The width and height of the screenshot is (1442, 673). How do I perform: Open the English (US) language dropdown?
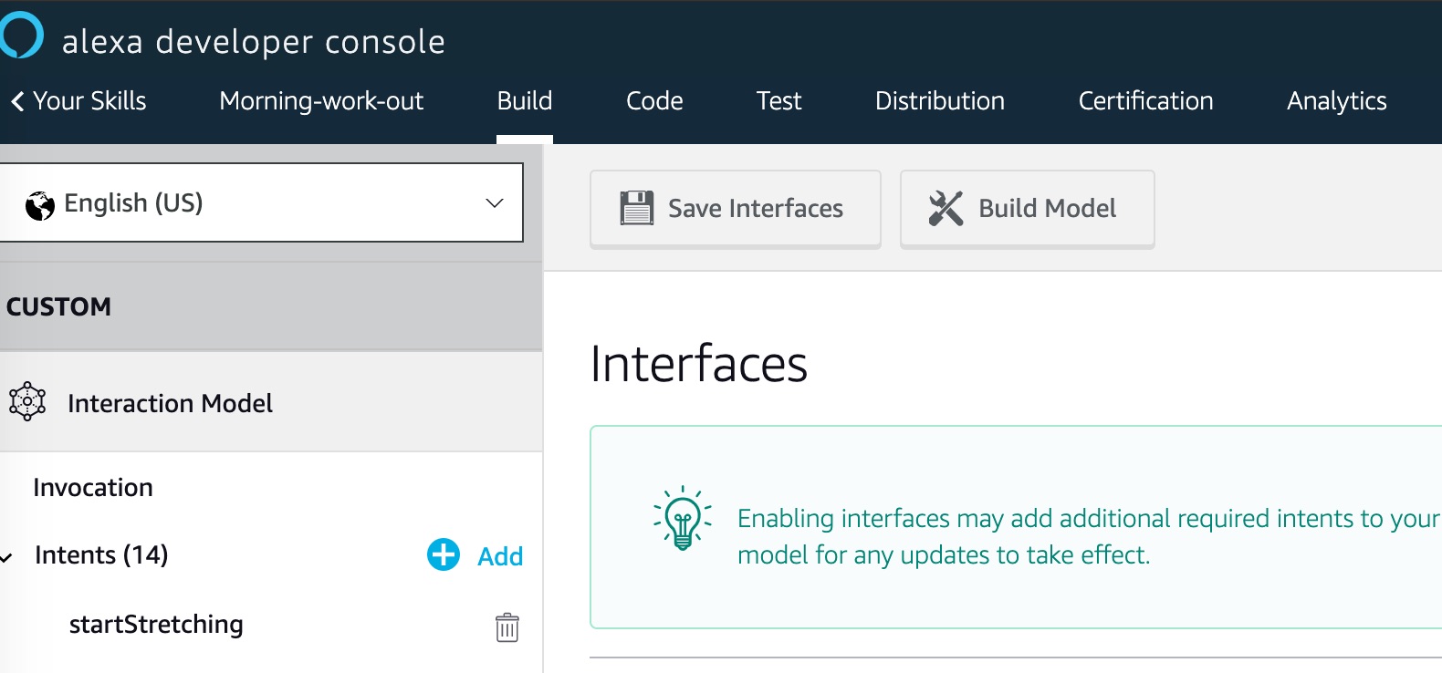pyautogui.click(x=261, y=202)
